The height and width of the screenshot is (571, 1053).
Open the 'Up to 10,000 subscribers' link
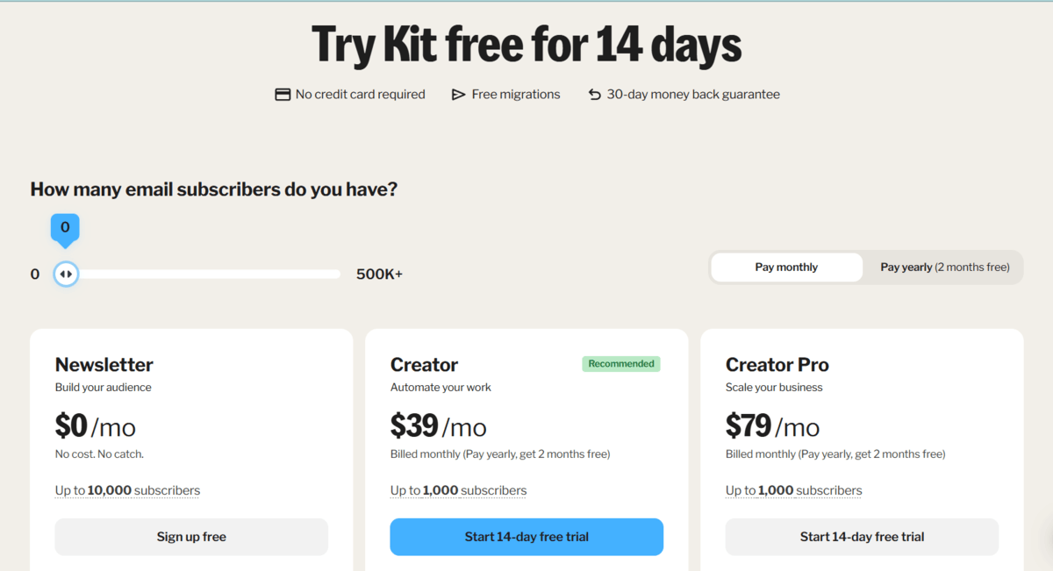click(x=127, y=490)
